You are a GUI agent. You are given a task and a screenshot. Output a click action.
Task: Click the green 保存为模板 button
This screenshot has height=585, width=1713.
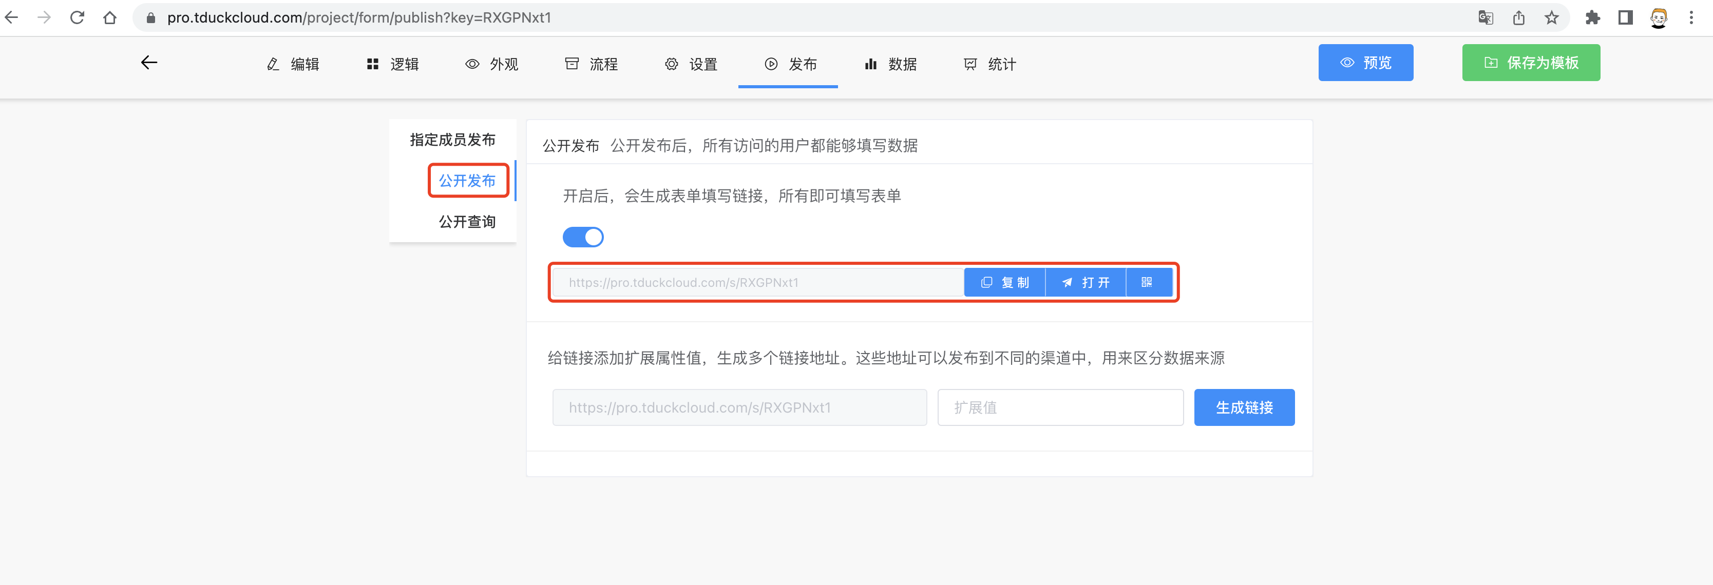point(1531,63)
